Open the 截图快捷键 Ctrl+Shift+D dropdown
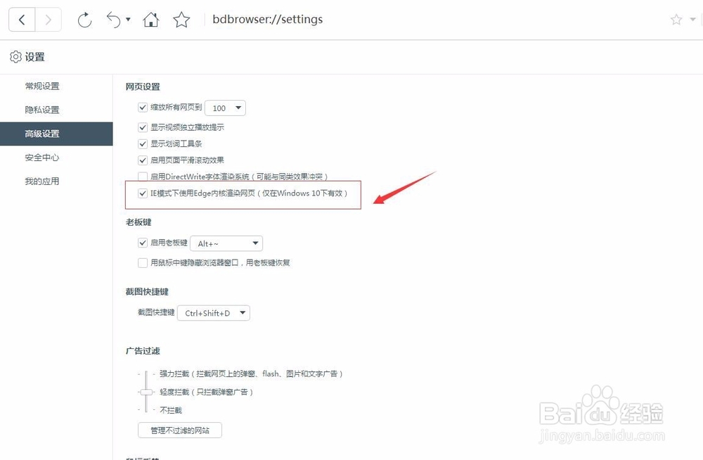Screen dimensions: 703x460 (x=214, y=313)
